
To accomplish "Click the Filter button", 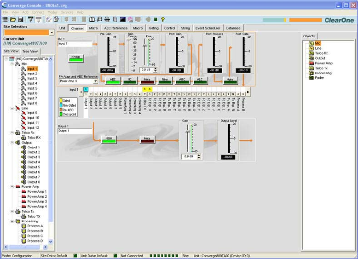I will pos(164,80).
